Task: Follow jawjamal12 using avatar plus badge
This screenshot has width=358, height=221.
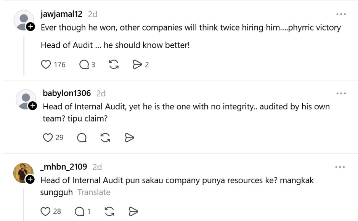Action: pos(31,27)
